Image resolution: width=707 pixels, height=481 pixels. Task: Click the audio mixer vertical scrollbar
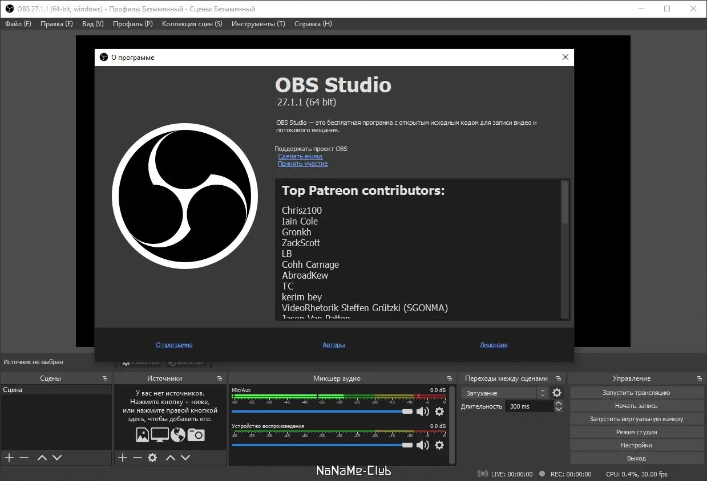coord(453,425)
